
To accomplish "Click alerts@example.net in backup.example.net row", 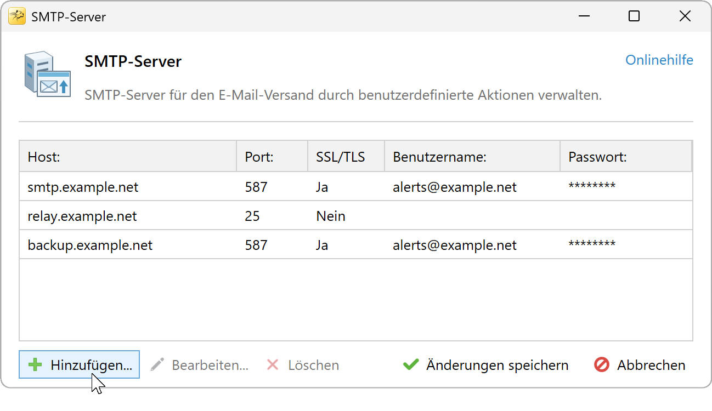I will coord(455,245).
